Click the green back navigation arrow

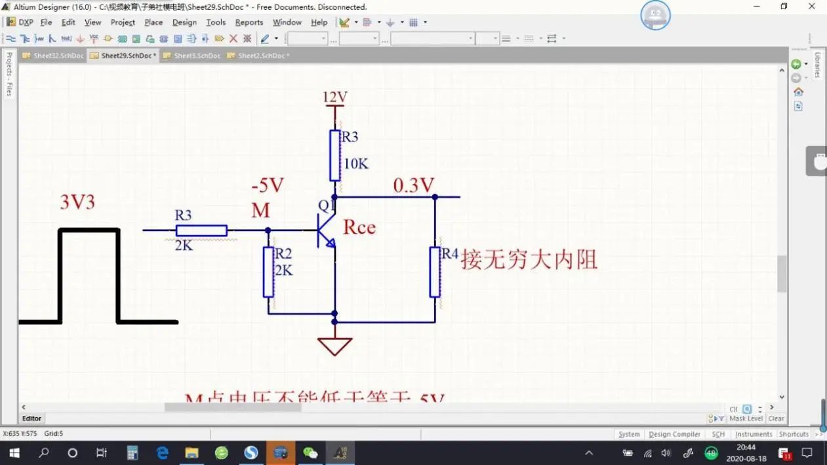tap(796, 64)
